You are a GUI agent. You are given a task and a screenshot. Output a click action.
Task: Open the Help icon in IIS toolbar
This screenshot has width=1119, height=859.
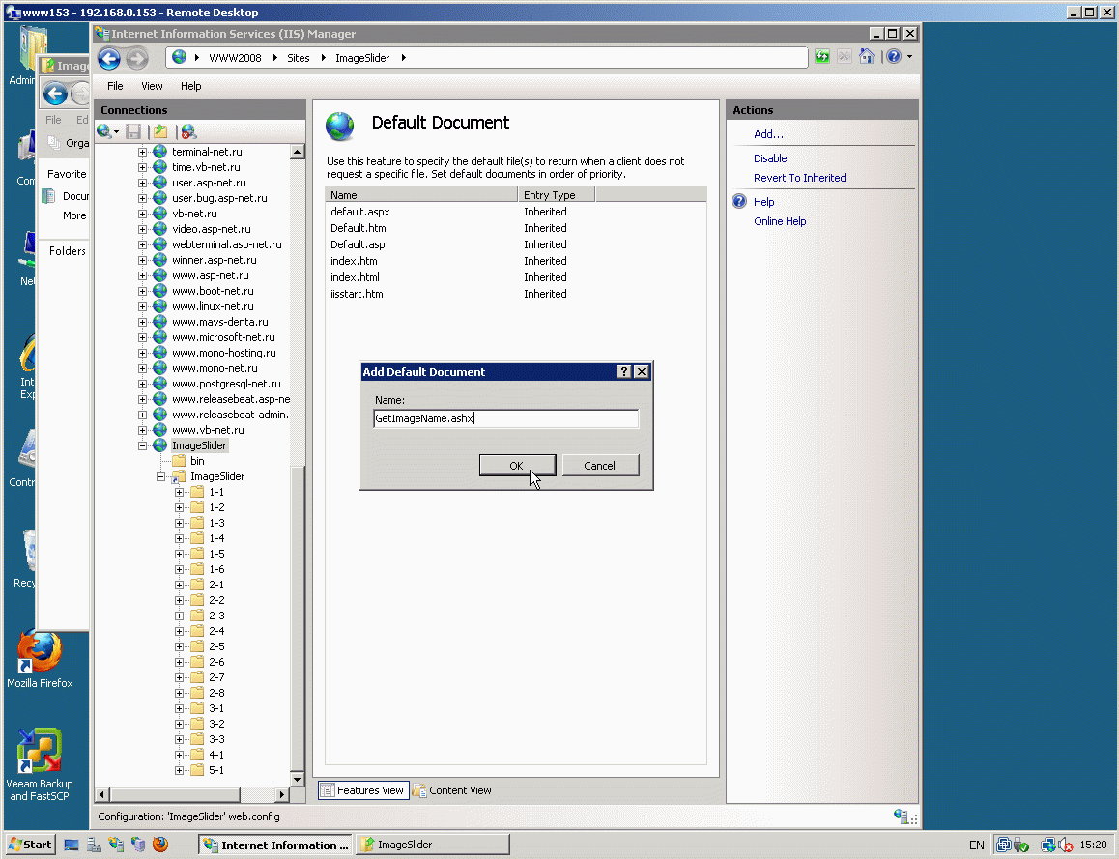[x=894, y=57]
